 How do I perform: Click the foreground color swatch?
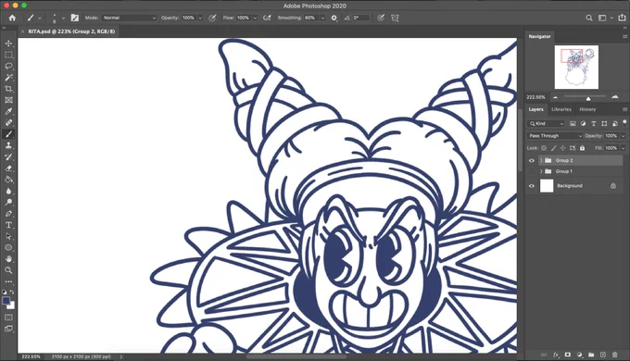(6, 301)
